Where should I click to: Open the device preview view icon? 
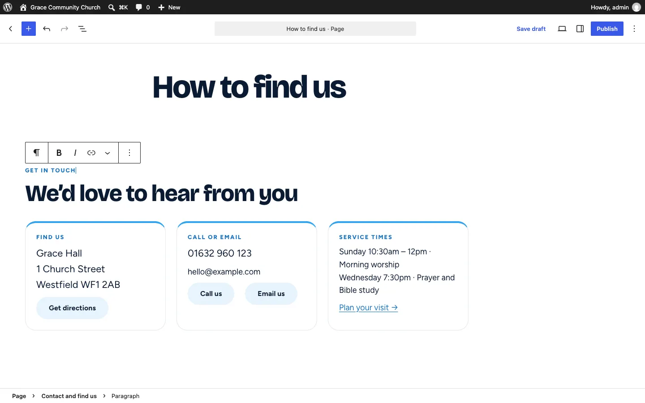562,29
